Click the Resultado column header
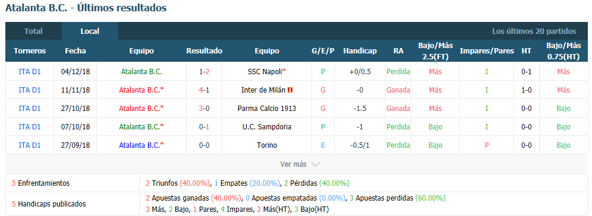The width and height of the screenshot is (592, 216). tap(204, 51)
